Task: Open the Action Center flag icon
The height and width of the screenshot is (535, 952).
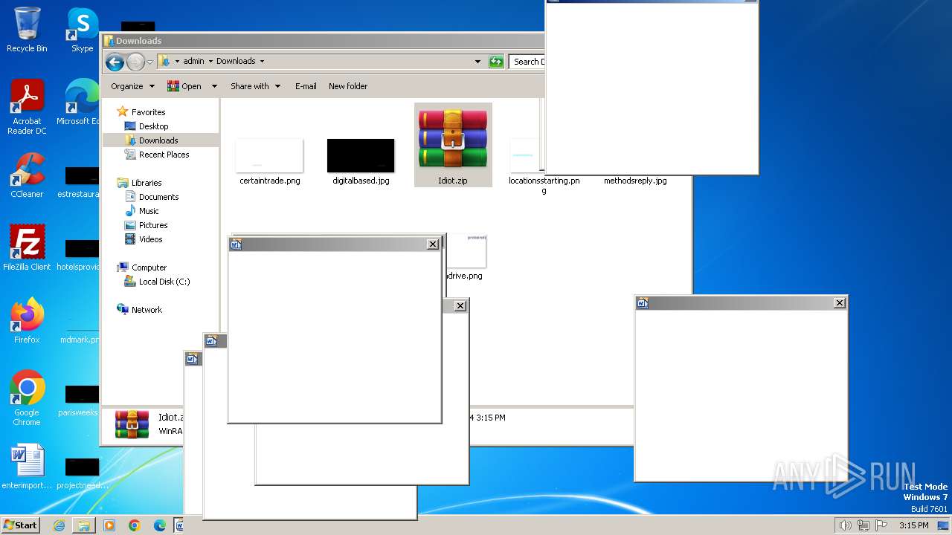Action: click(881, 525)
